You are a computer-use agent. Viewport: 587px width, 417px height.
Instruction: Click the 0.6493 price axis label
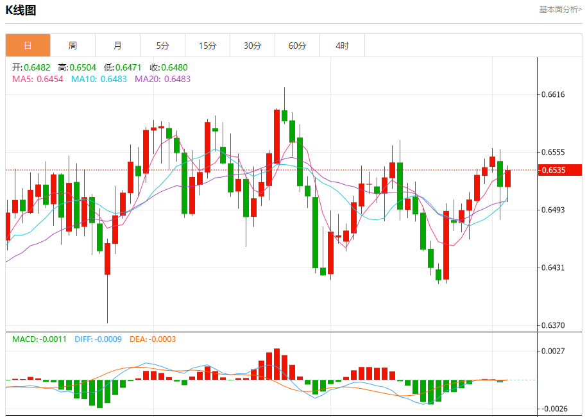pyautogui.click(x=553, y=210)
